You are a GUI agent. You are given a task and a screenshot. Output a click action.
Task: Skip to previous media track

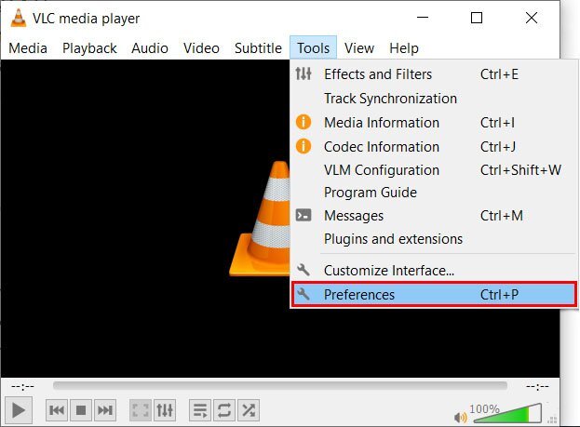coord(57,410)
